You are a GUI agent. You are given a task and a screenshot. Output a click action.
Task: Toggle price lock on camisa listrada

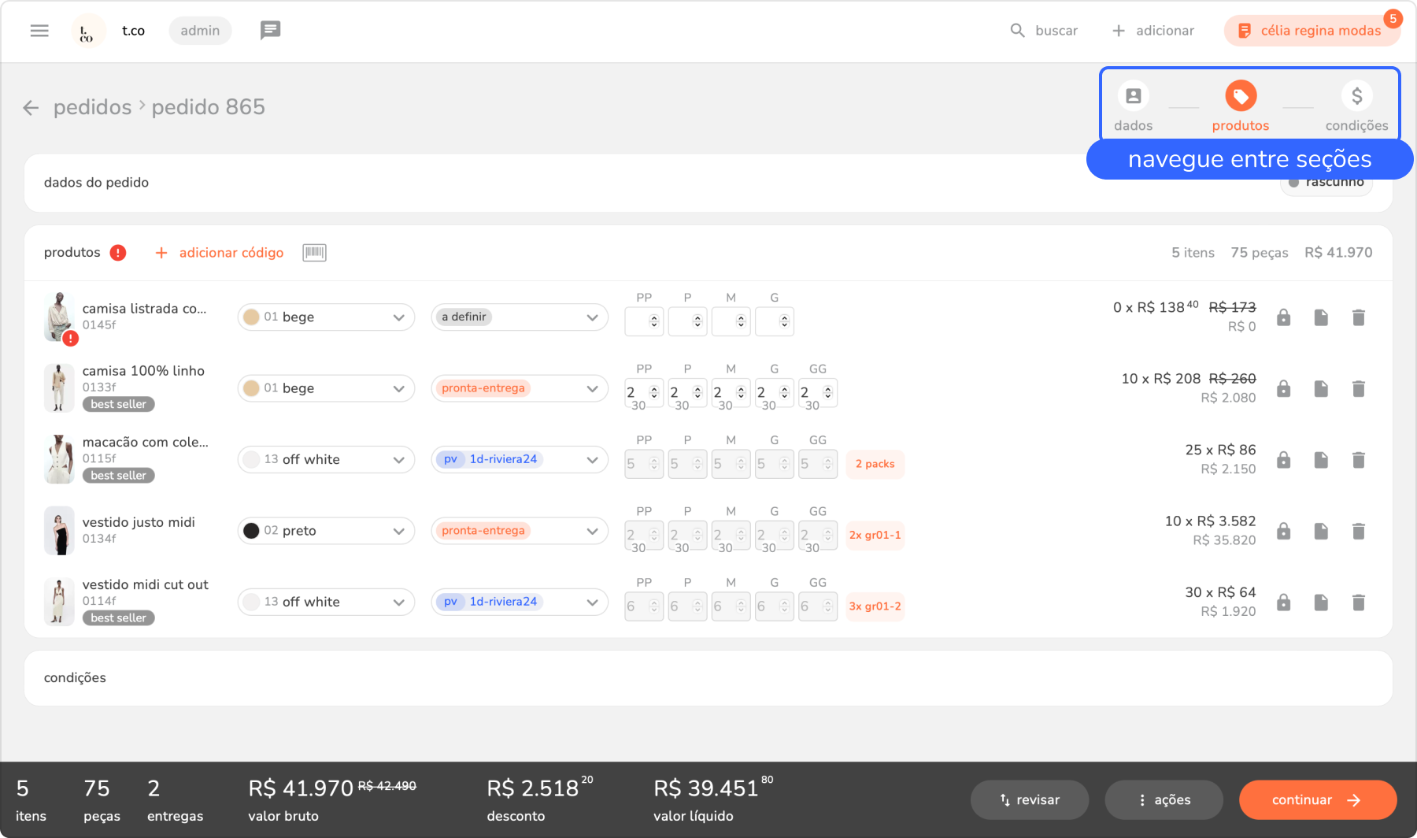click(x=1283, y=317)
